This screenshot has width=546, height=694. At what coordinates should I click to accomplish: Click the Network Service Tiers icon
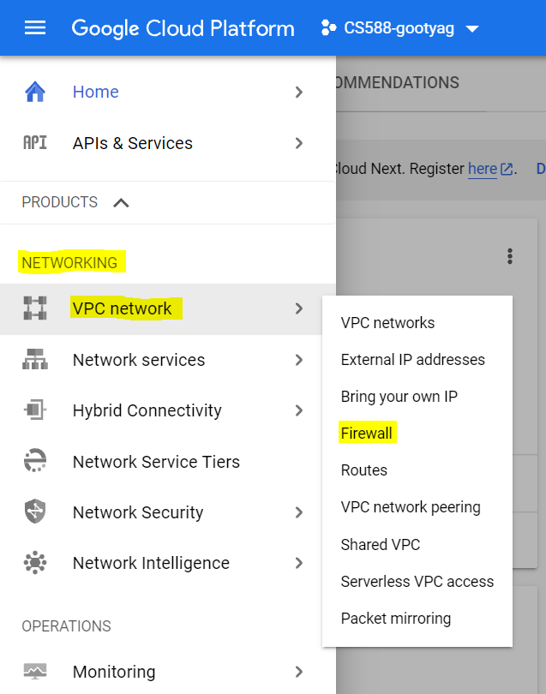point(35,461)
